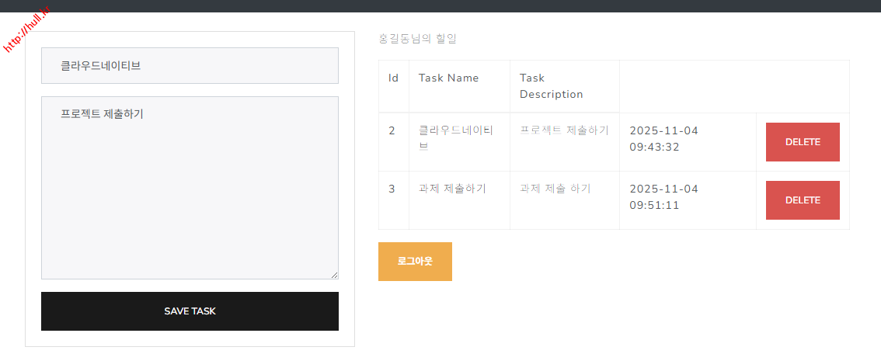Grab the textarea resize handle corner
This screenshot has width=881, height=354.
[335, 275]
